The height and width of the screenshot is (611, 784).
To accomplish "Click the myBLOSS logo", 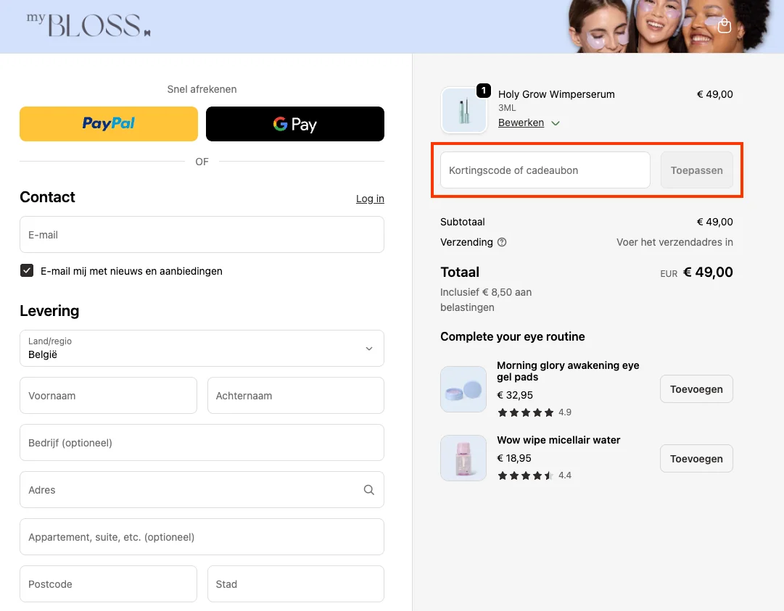I will [x=88, y=25].
